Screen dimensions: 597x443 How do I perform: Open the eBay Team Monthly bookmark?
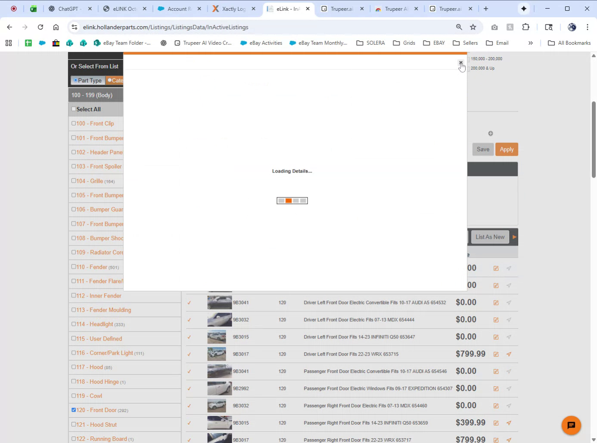pos(318,43)
